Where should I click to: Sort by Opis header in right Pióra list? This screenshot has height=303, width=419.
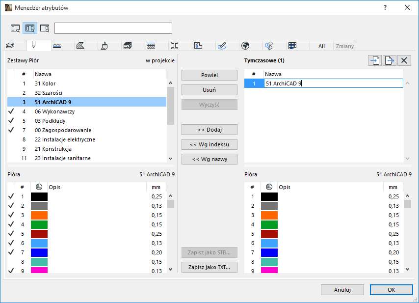tap(330, 187)
